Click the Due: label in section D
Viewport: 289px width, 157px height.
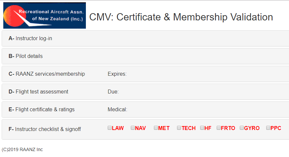tap(113, 92)
